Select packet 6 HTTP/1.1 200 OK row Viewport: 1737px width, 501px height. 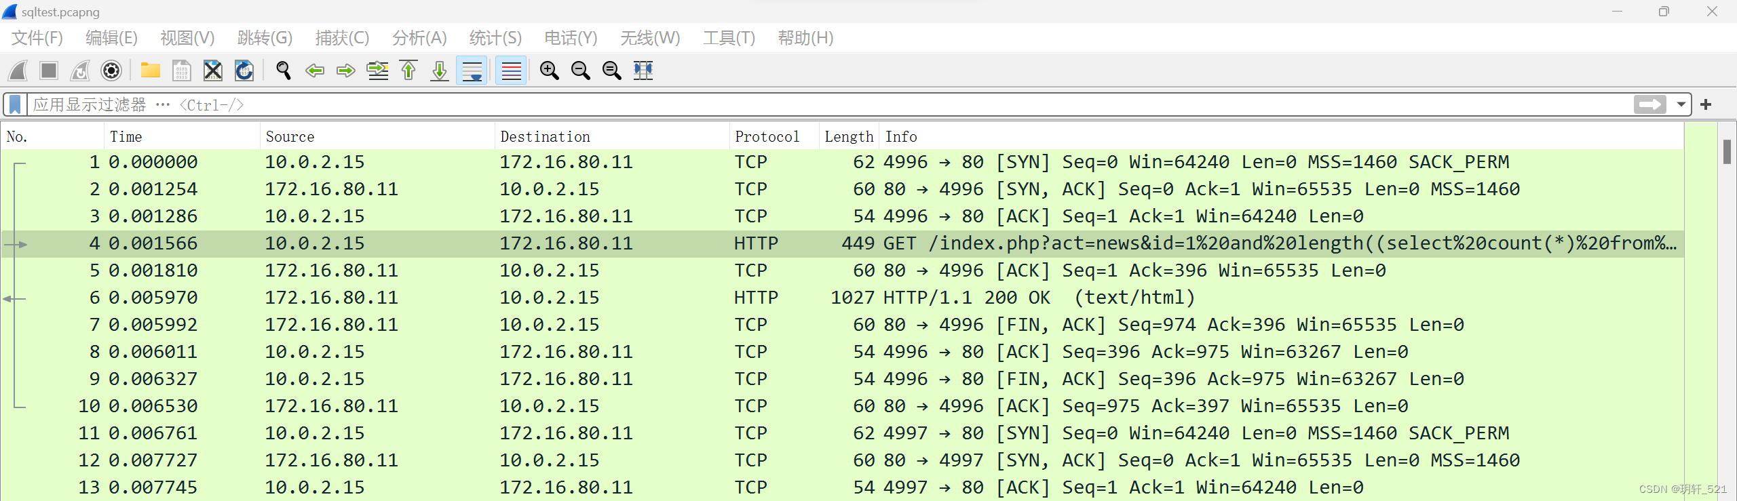pyautogui.click(x=842, y=298)
